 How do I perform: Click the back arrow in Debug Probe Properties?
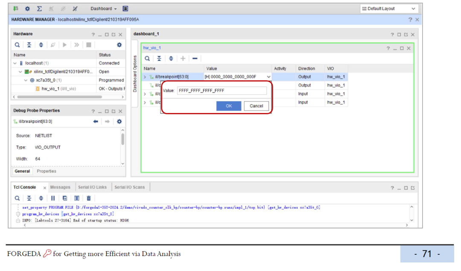click(x=96, y=122)
